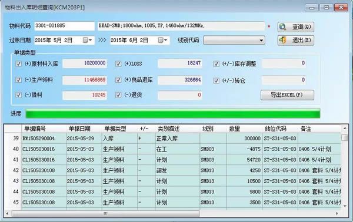
Task: Maximize the KCM203P1 window
Action: pos(326,8)
